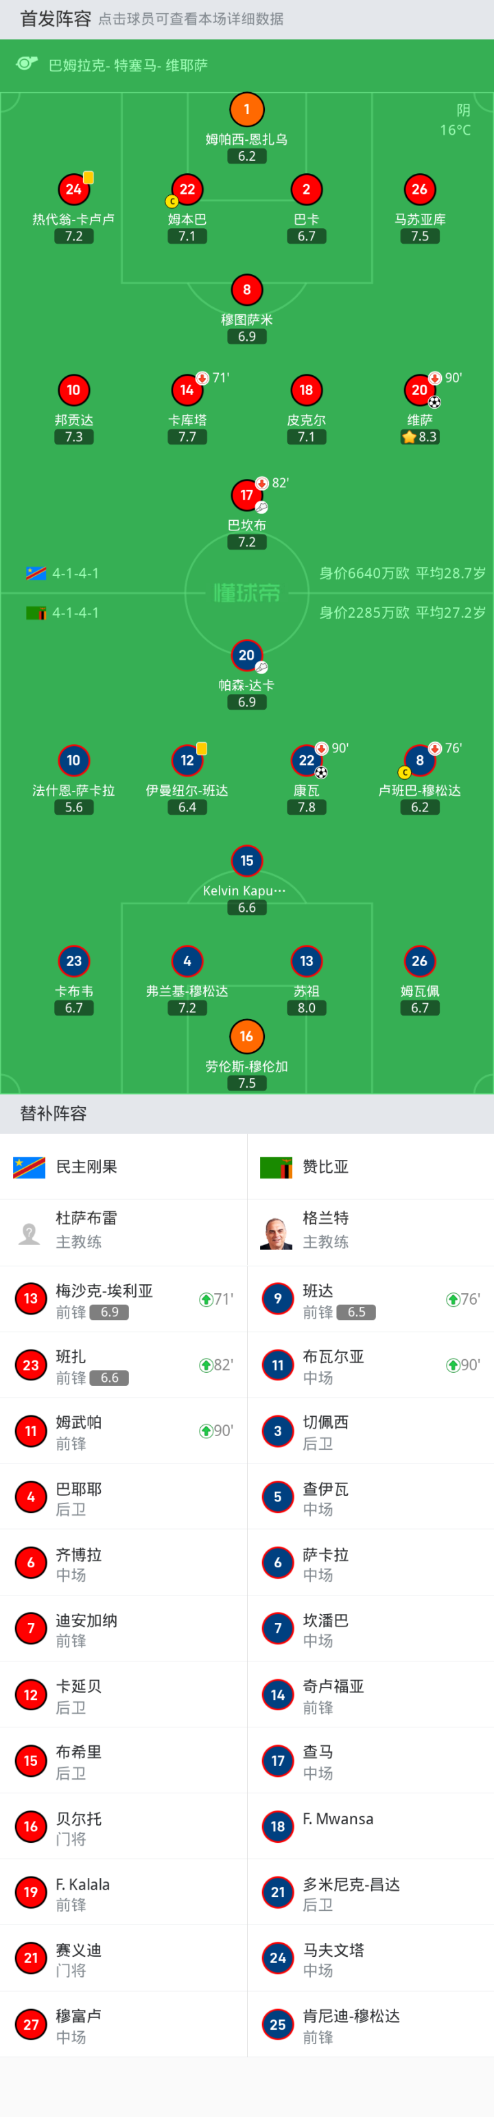Select player 17 巴坎布 on pitch
Screen dimensions: 494x2117
click(246, 495)
